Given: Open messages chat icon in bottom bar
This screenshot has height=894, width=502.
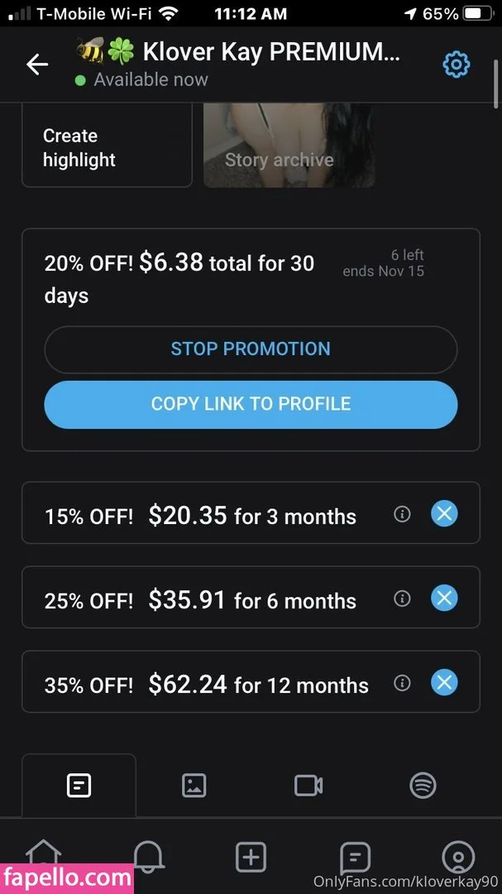Looking at the screenshot, I should click(355, 857).
